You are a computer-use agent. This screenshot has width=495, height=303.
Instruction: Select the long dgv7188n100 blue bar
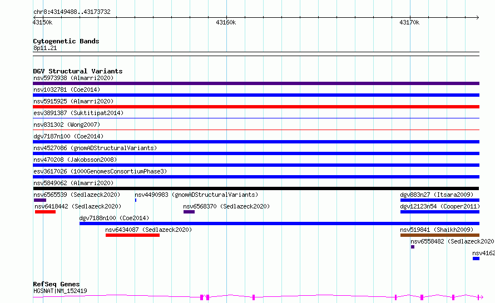click(279, 223)
